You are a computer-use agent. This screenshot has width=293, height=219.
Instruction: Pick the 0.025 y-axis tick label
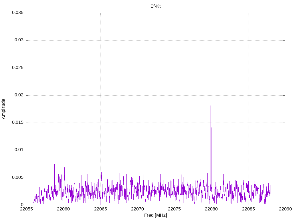coord(17,68)
